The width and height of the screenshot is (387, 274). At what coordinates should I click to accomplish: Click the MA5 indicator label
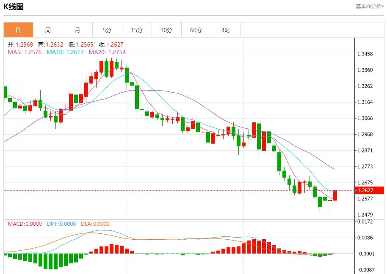25,52
